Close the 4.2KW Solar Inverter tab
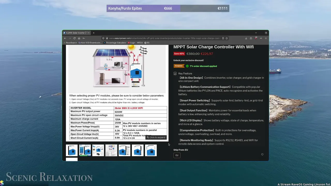The height and width of the screenshot is (186, 331). tap(89, 33)
